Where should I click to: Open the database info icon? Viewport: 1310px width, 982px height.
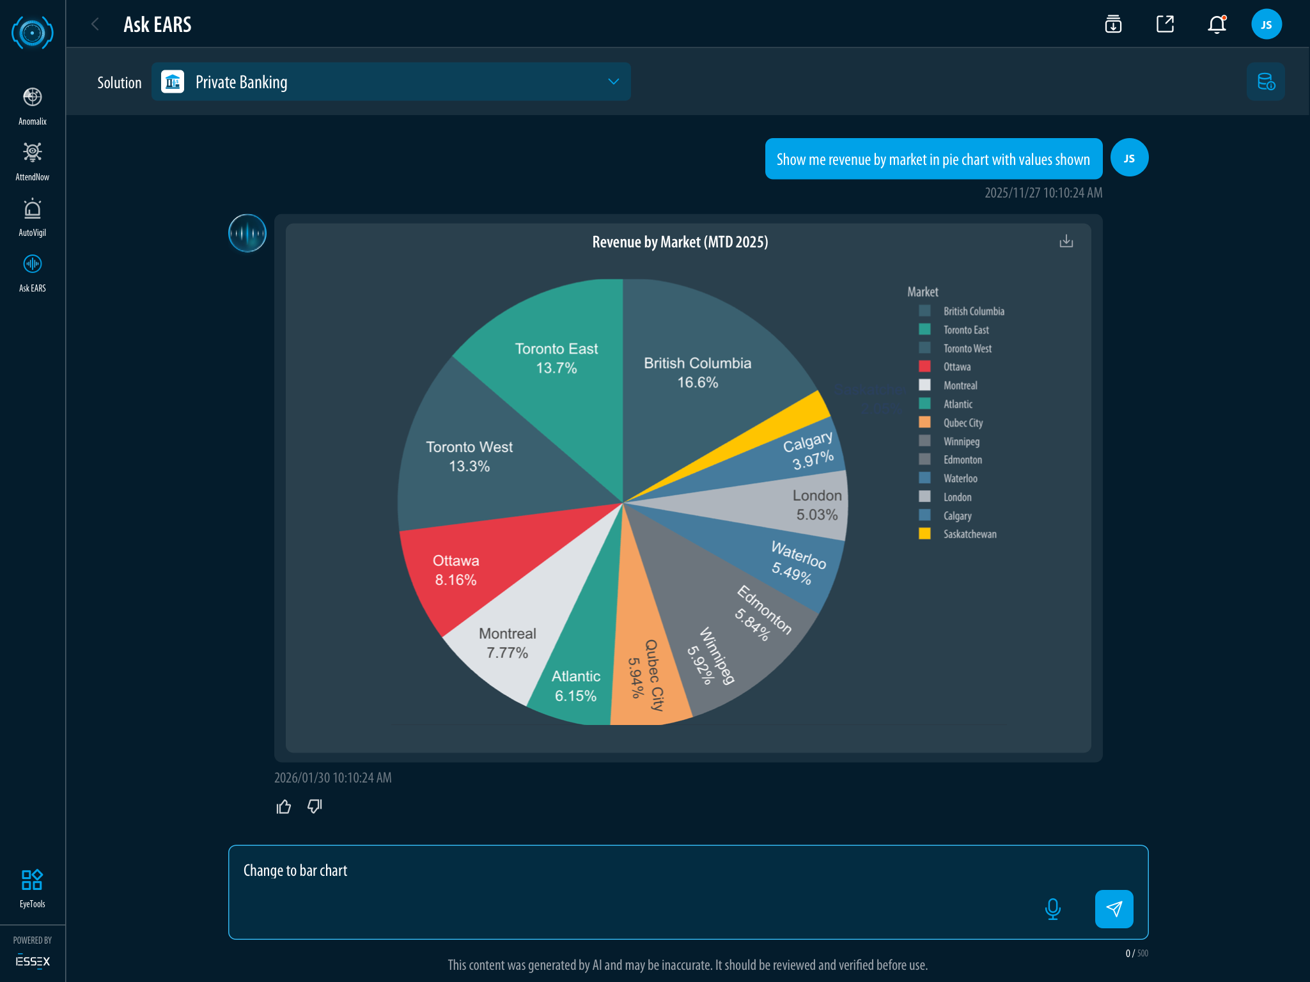coord(1265,82)
